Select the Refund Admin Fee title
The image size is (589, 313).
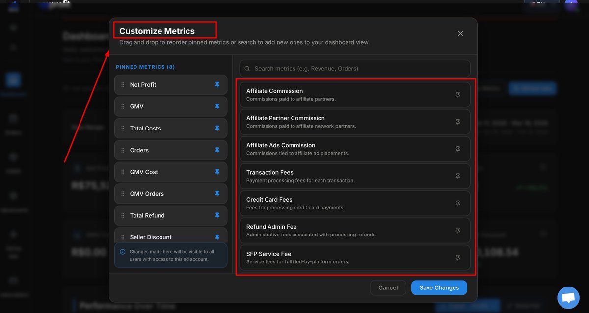(271, 227)
